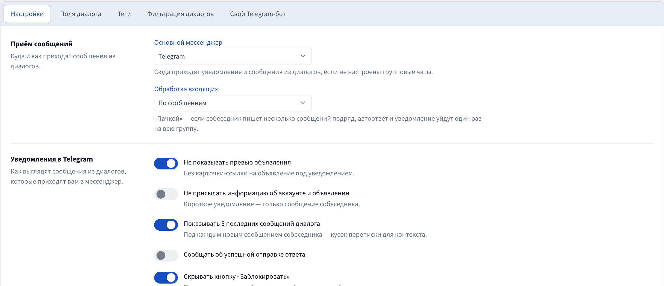Click the hint text starting with «Пачкой»
The height and width of the screenshot is (286, 664).
318,123
